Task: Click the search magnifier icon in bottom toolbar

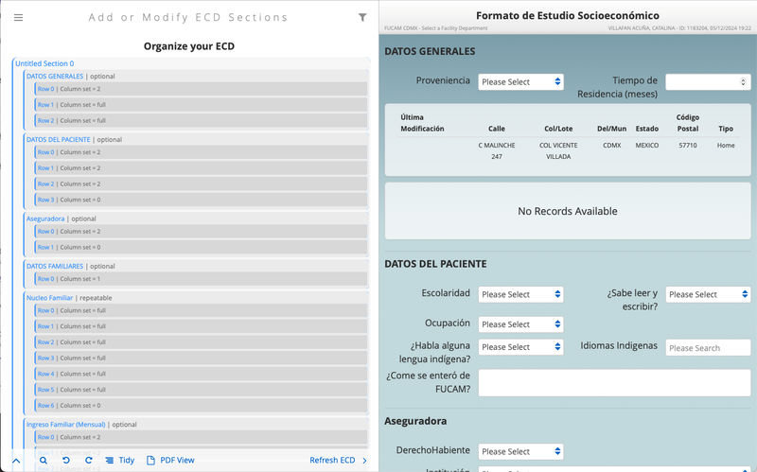Action: 44,460
